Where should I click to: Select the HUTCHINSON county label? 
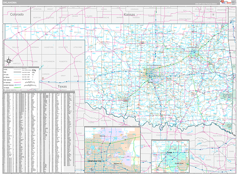tap(48, 61)
